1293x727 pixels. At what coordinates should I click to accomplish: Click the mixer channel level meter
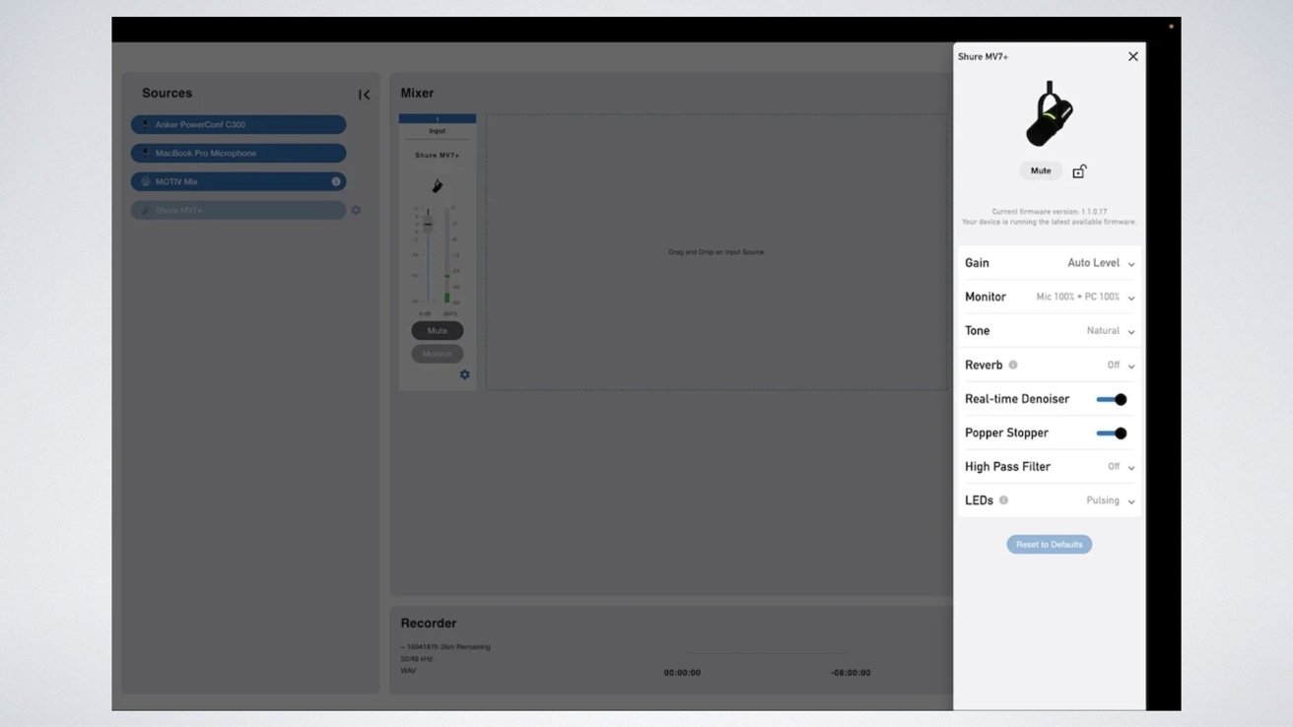(x=446, y=256)
